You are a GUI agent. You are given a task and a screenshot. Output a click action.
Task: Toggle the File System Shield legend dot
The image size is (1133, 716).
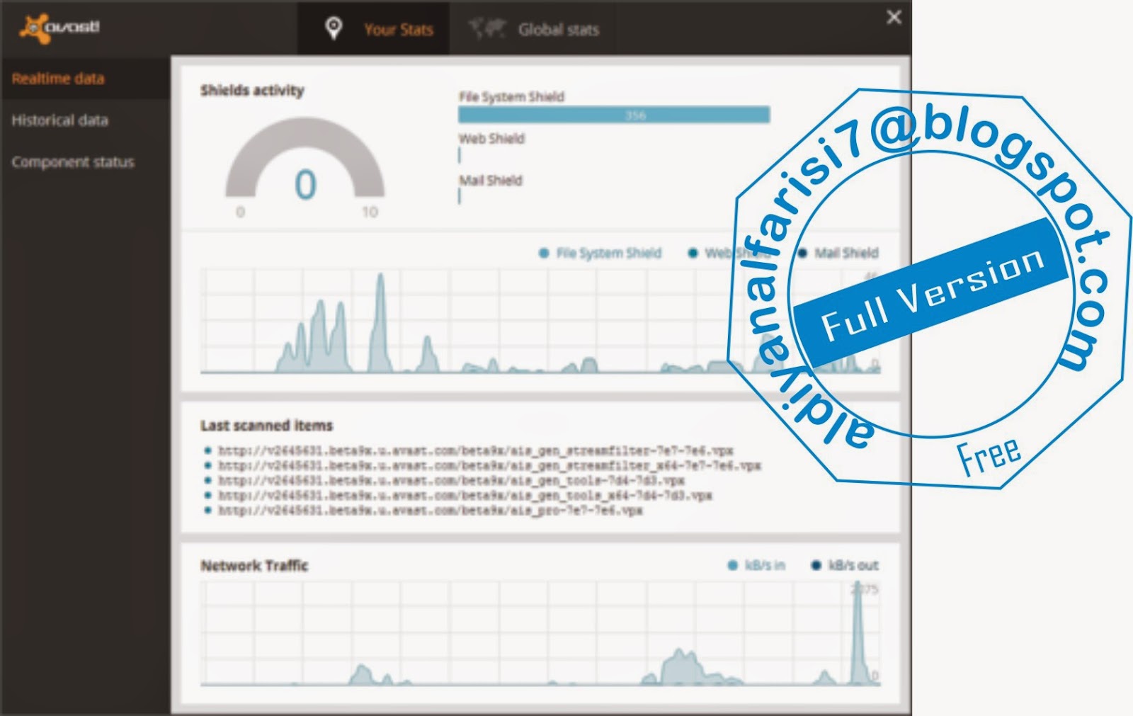[544, 253]
